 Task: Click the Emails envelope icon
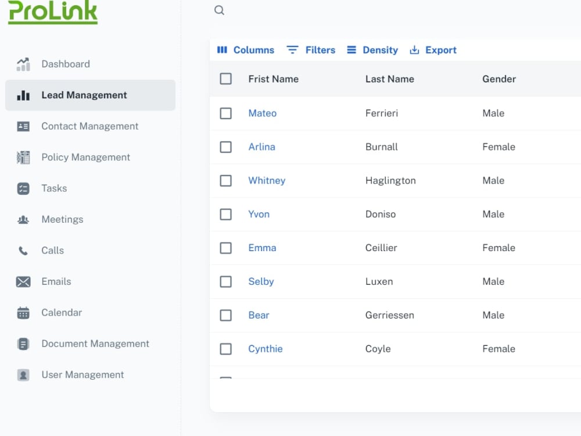click(23, 282)
